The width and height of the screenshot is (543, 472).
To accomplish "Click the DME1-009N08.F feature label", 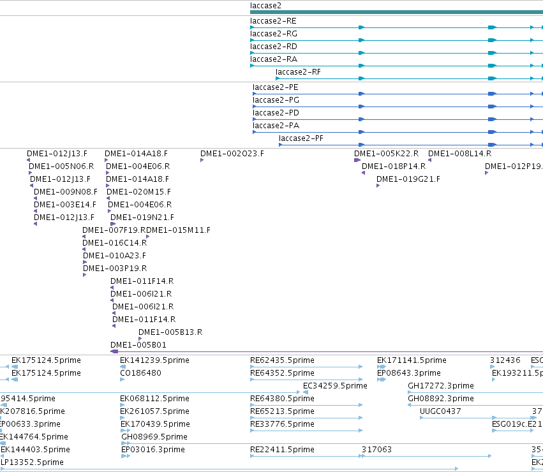I will 66,192.
